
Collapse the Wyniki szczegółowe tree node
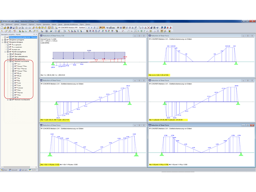click(x=5, y=52)
